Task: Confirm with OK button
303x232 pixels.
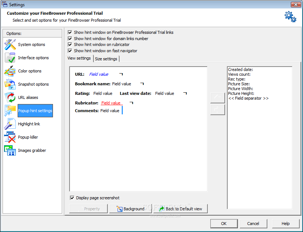Action: tap(224, 224)
